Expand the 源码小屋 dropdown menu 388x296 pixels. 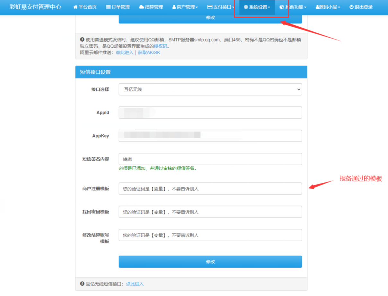[328, 7]
